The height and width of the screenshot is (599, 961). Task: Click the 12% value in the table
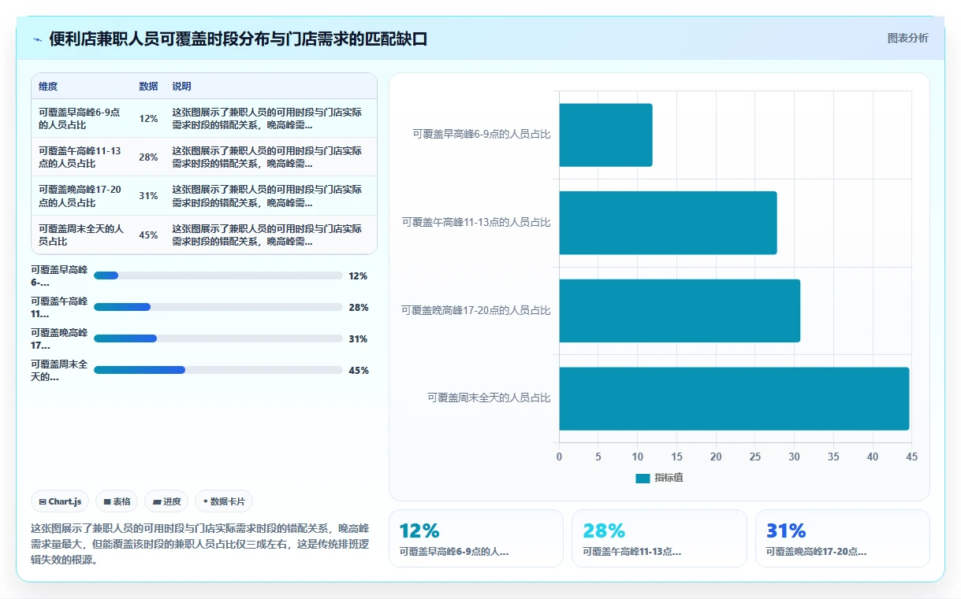[148, 119]
